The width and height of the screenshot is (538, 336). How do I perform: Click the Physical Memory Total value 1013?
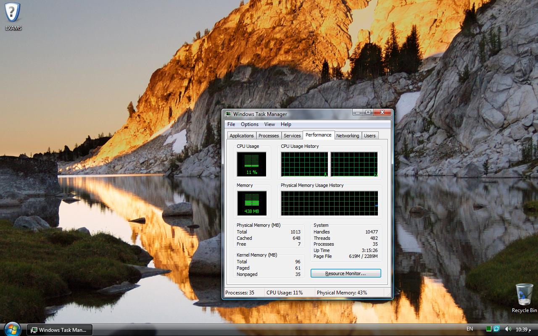coord(295,232)
